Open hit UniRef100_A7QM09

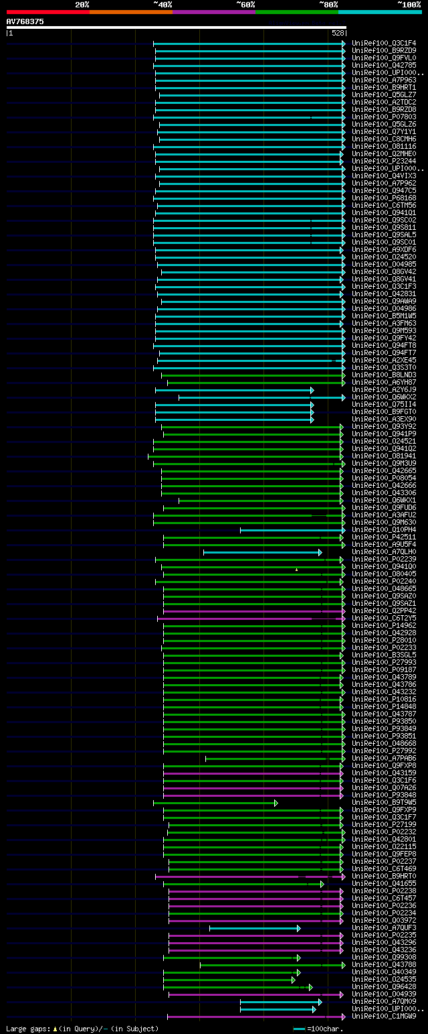(x=384, y=1001)
